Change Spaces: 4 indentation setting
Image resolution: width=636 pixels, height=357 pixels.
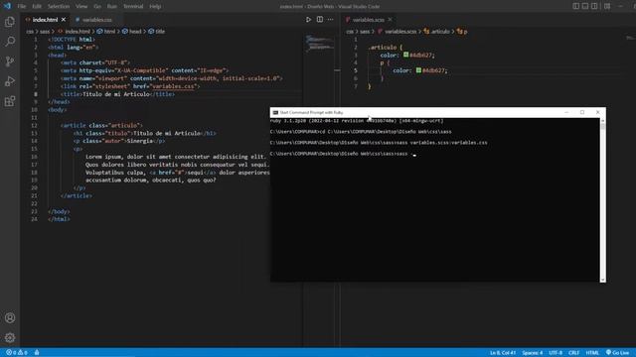[x=533, y=353]
